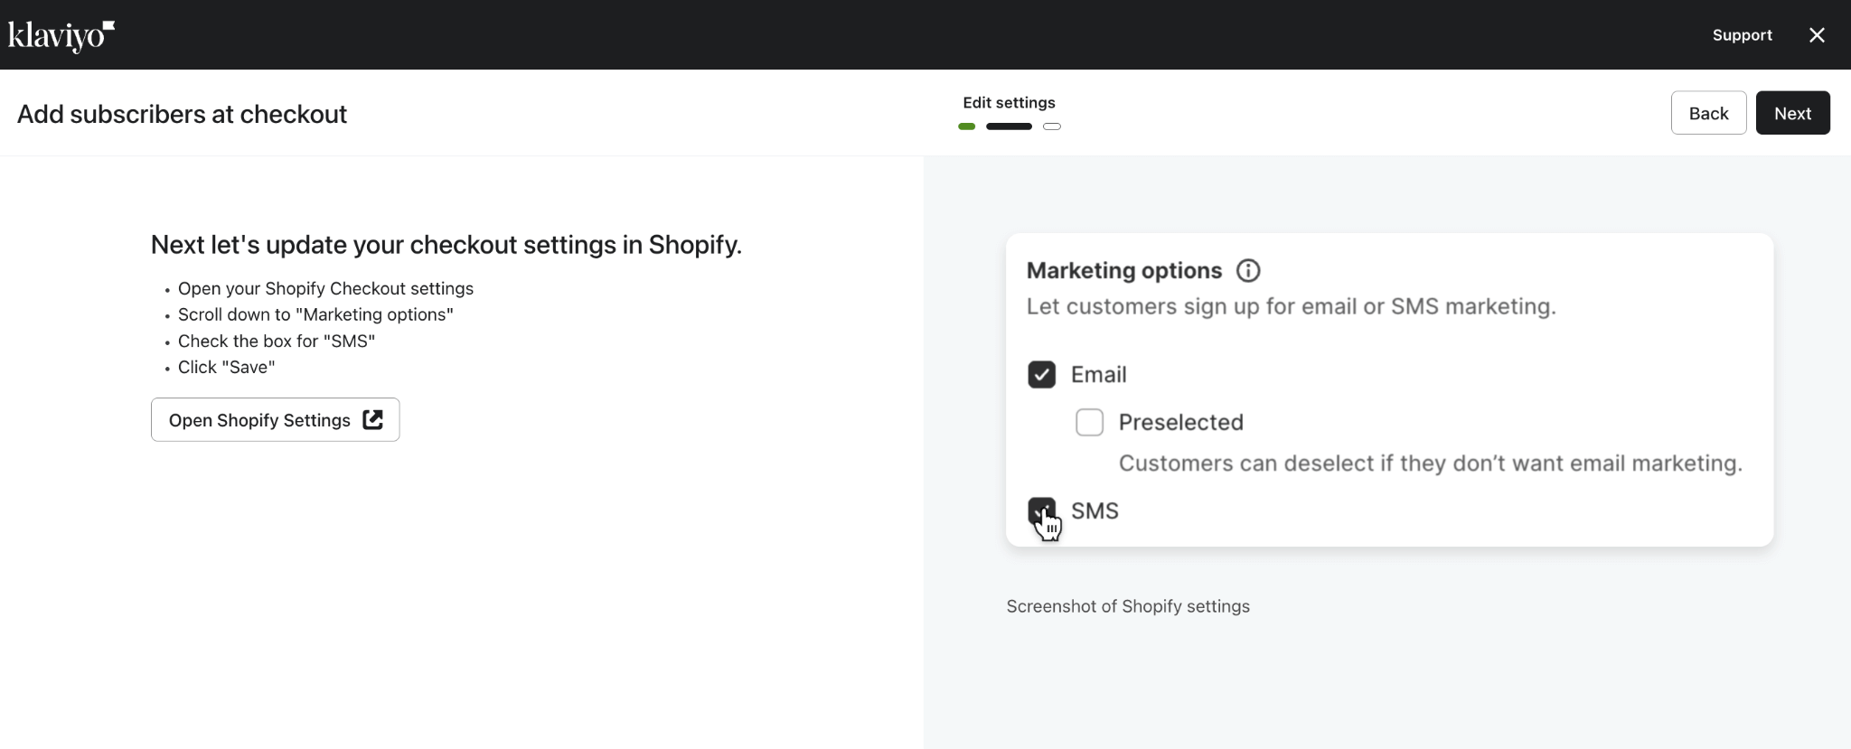The height and width of the screenshot is (749, 1851).
Task: Close the setup wizard with X
Action: [1817, 35]
